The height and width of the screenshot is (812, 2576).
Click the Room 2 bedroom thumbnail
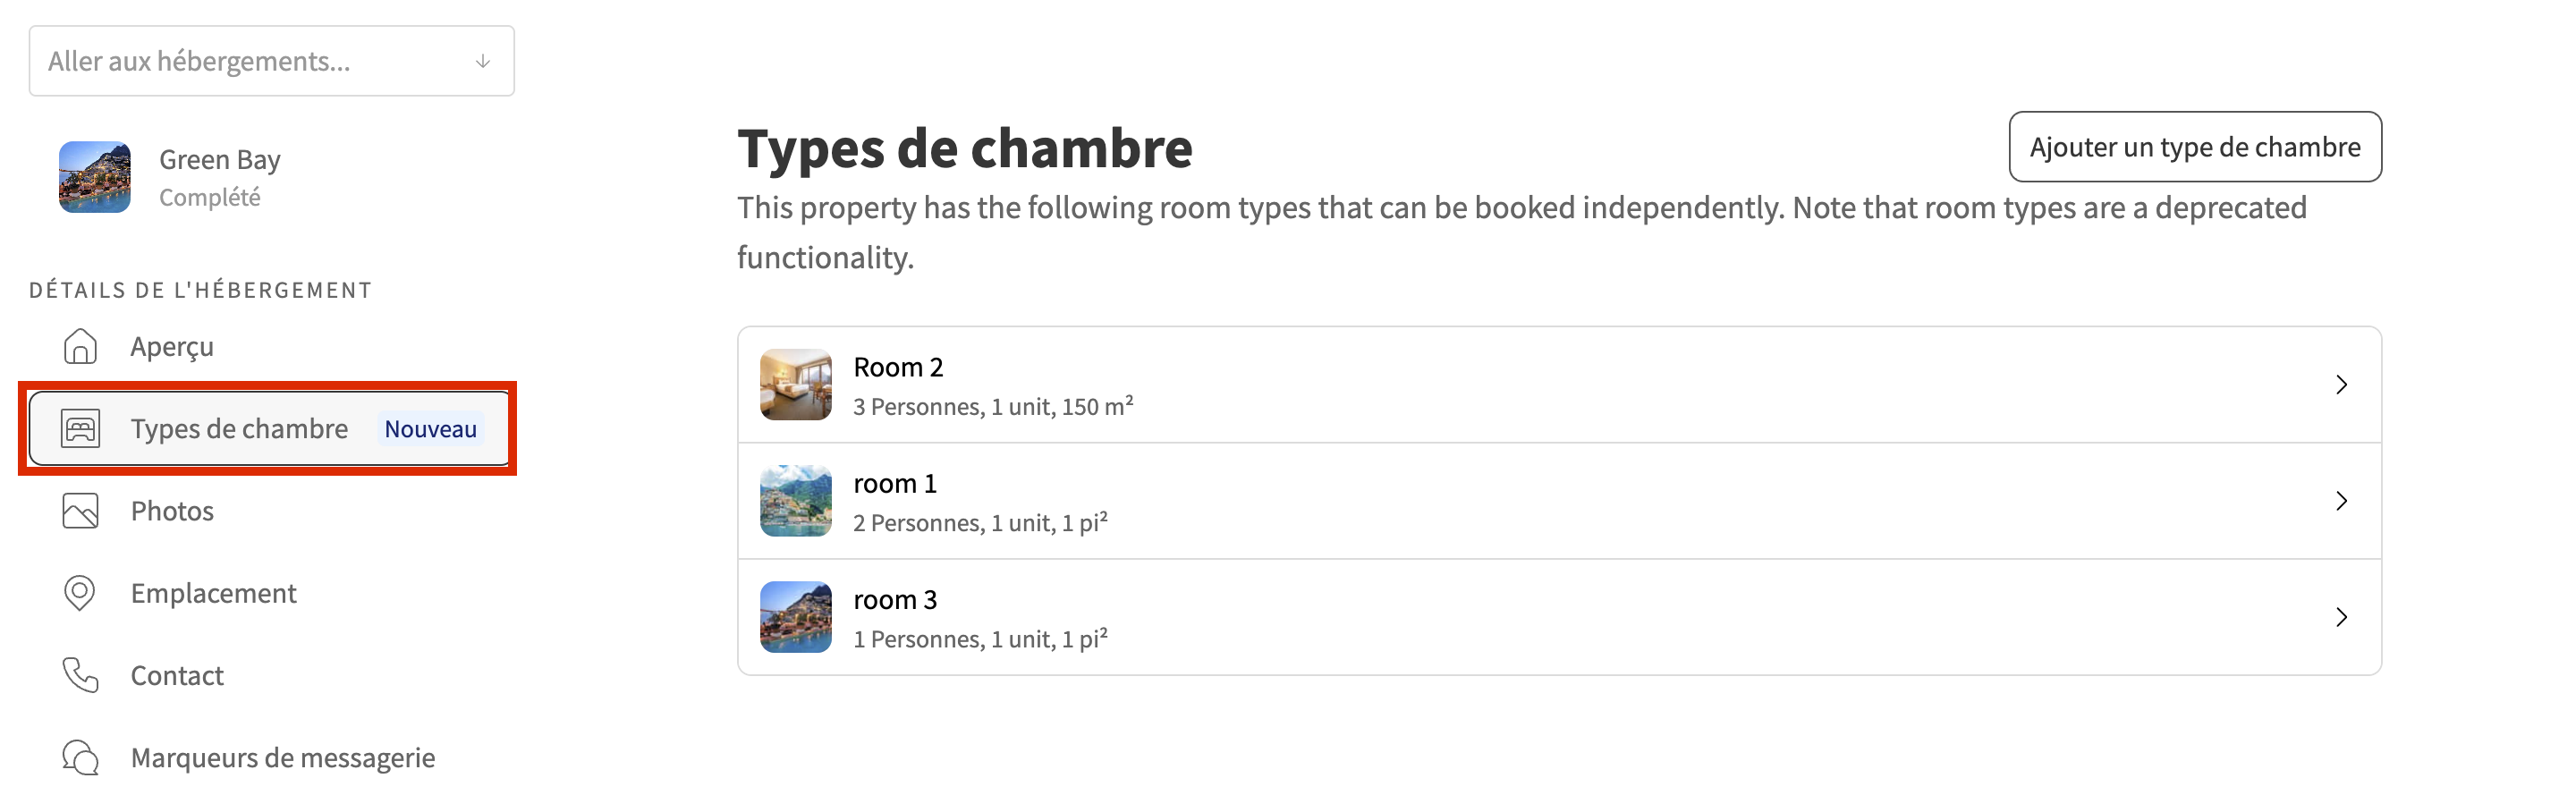tap(796, 384)
